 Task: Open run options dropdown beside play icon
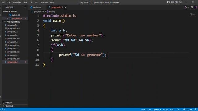188,7
